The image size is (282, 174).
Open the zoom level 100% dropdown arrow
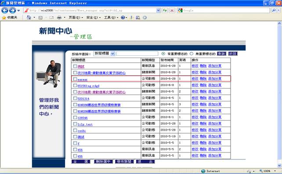click(x=275, y=171)
